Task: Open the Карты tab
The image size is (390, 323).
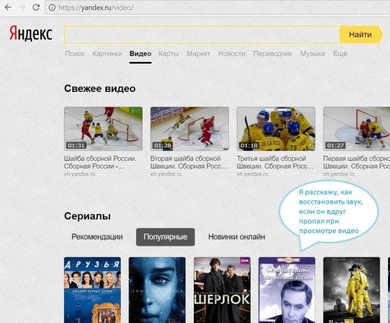Action: (169, 54)
